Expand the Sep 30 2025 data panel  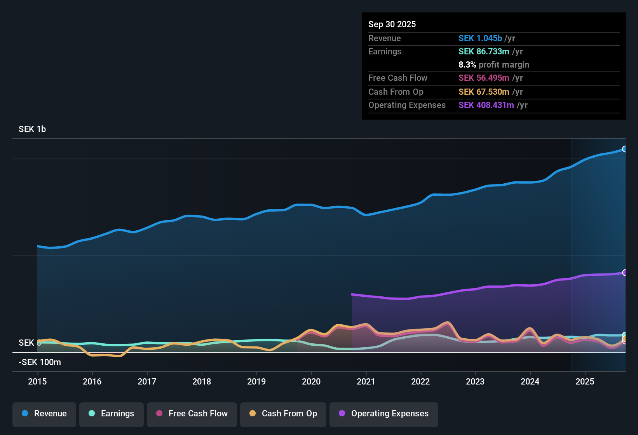pos(392,24)
